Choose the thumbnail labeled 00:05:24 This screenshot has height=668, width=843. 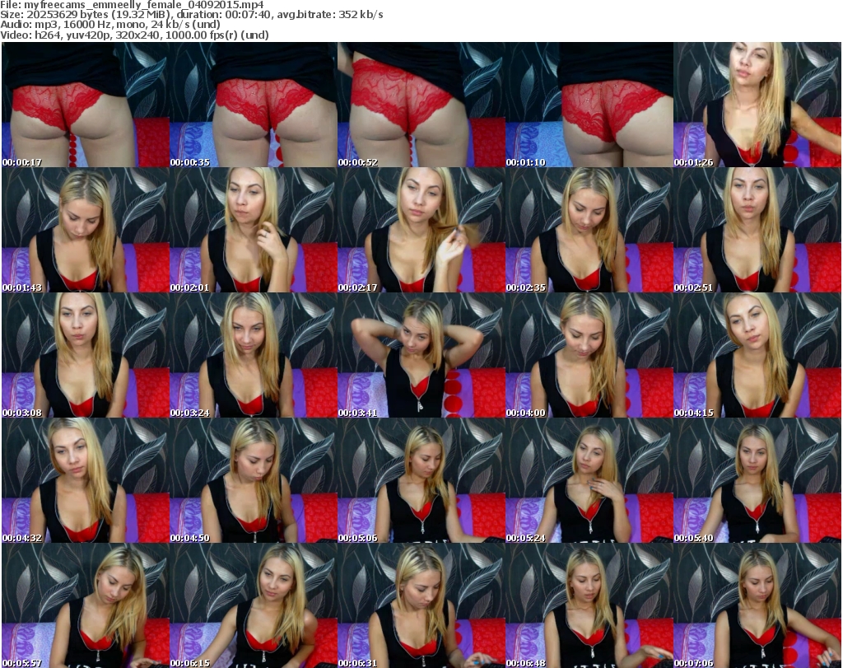click(589, 480)
